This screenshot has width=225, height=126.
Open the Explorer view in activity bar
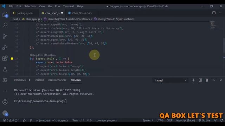(x=5, y=14)
